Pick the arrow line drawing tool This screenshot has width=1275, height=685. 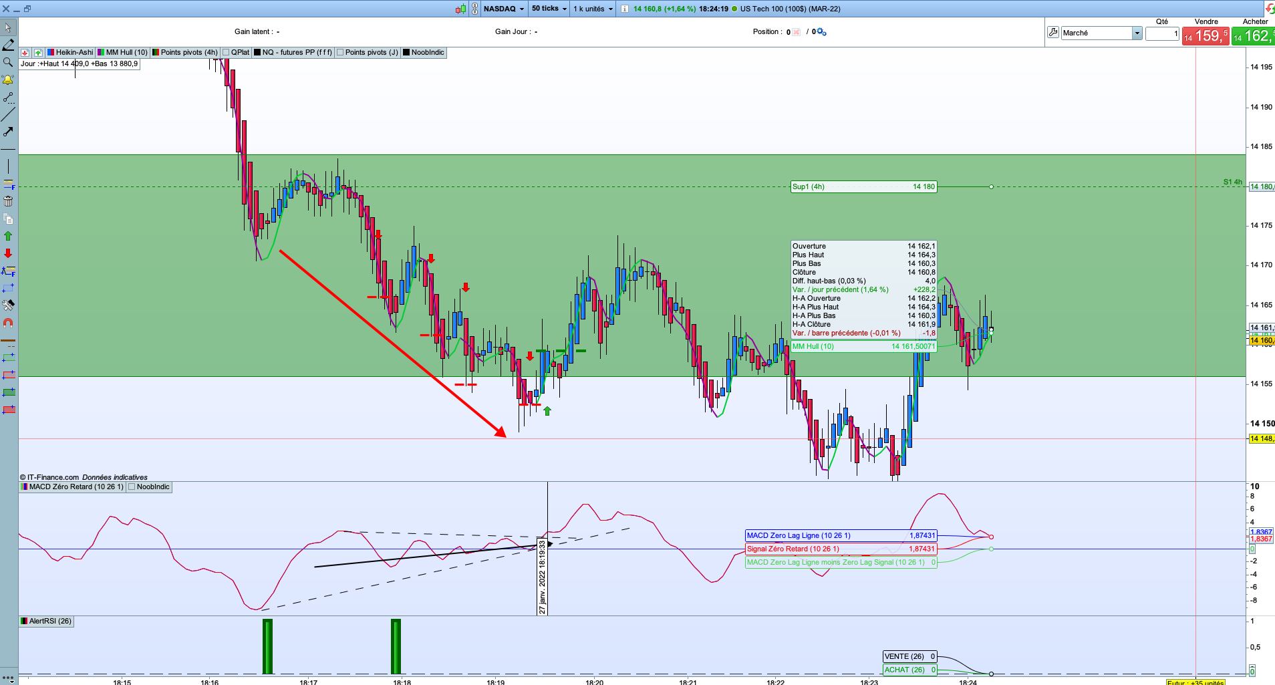coord(8,132)
